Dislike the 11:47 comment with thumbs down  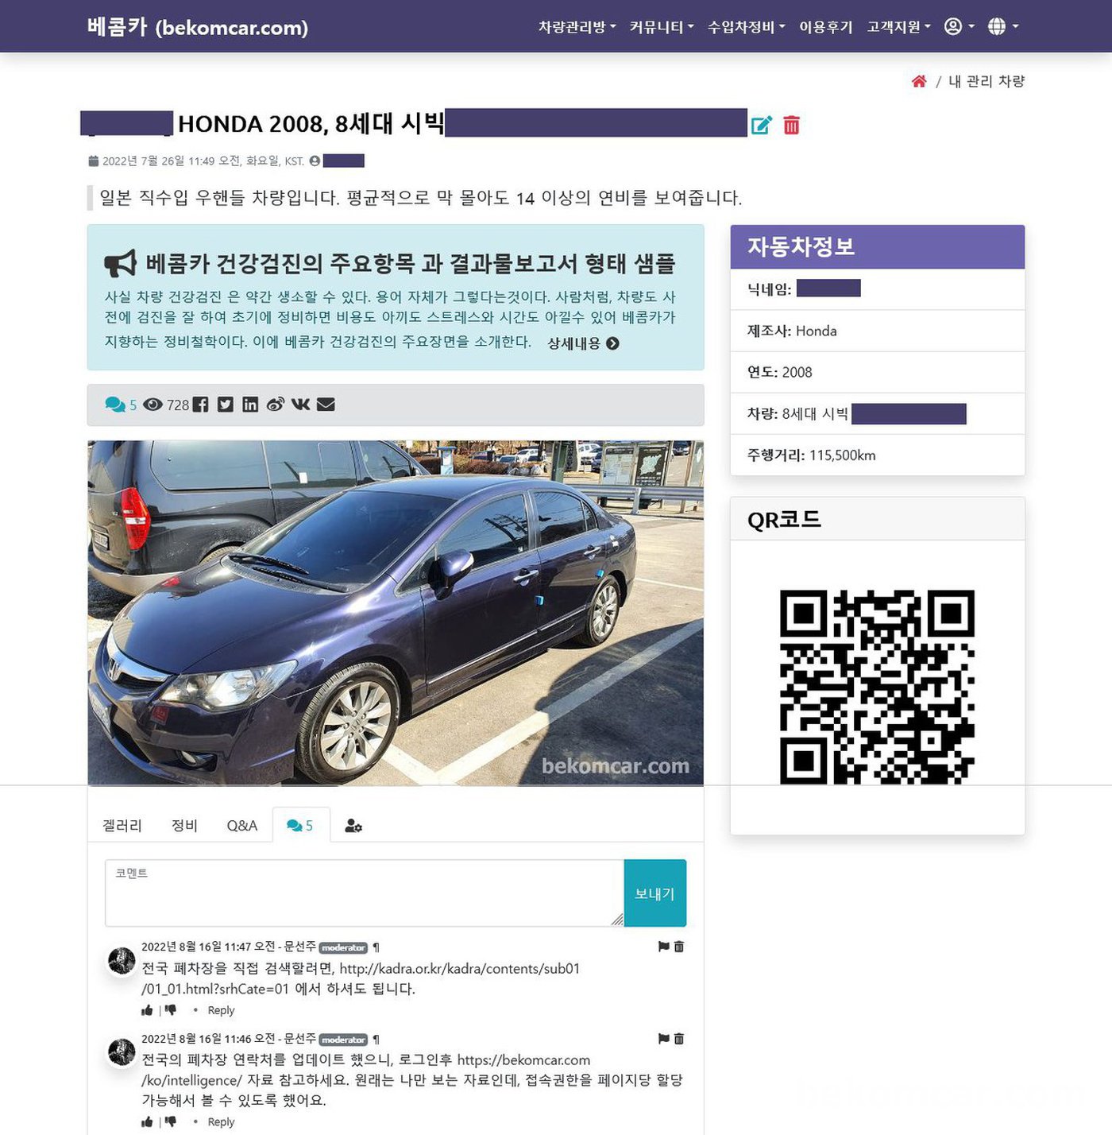tap(170, 1010)
